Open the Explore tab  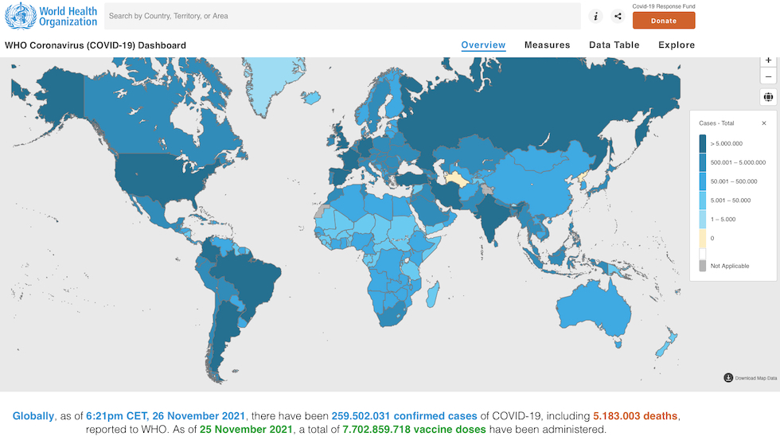677,45
